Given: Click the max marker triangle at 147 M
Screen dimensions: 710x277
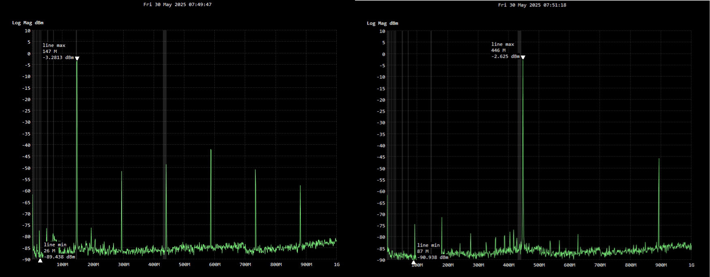Looking at the screenshot, I should pos(77,58).
